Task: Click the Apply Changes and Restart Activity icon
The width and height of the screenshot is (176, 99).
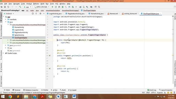Action: (x=56, y=7)
